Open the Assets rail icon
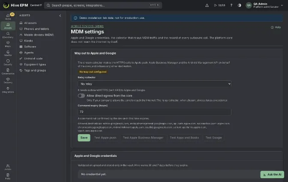288x182 pixels. click(8, 26)
